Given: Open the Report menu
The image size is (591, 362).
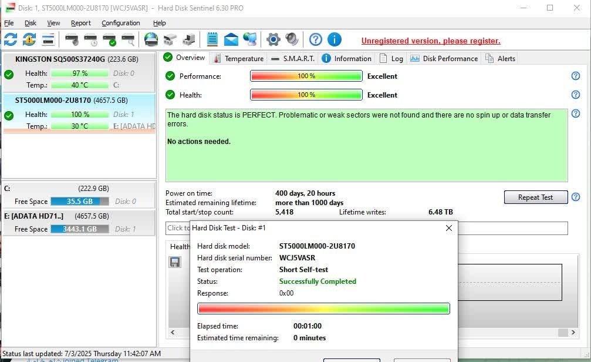Looking at the screenshot, I should [80, 23].
